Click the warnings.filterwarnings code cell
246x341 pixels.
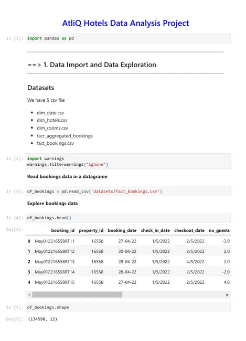128,162
